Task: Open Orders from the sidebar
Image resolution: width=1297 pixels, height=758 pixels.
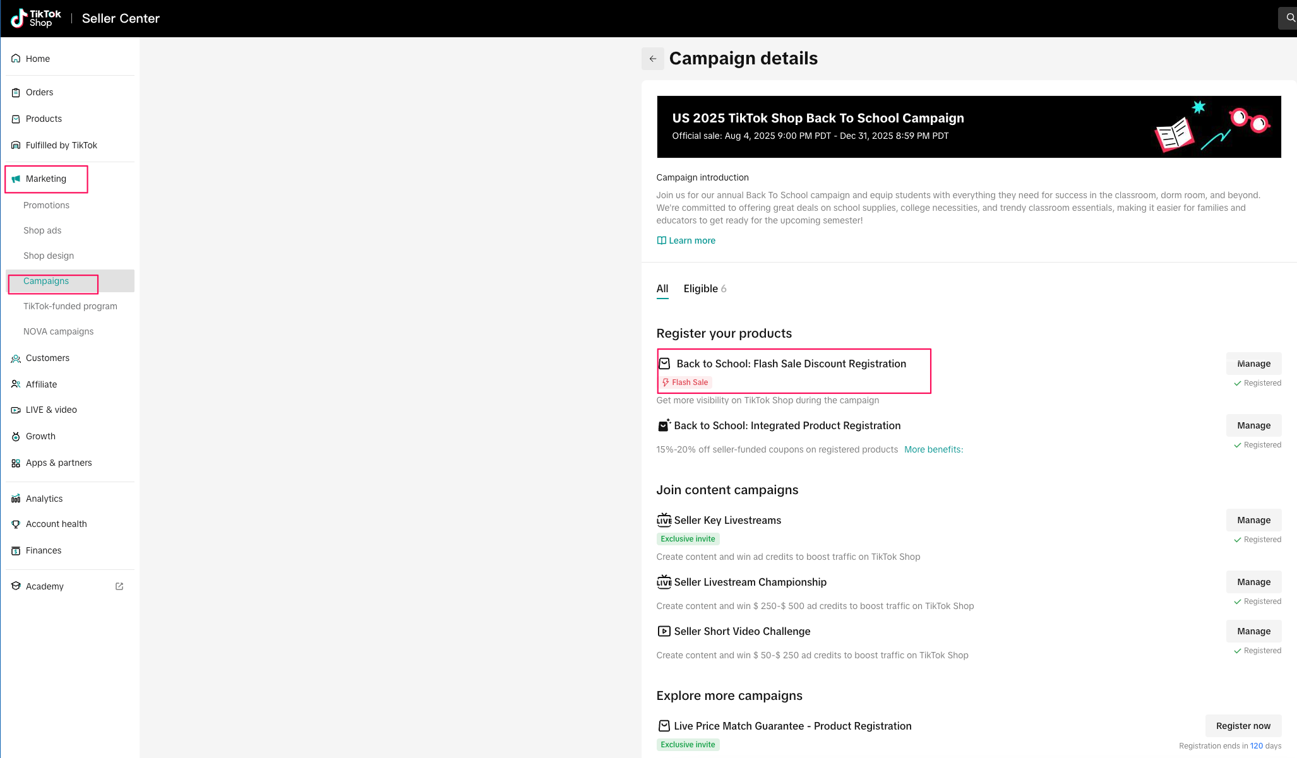Action: (x=39, y=92)
